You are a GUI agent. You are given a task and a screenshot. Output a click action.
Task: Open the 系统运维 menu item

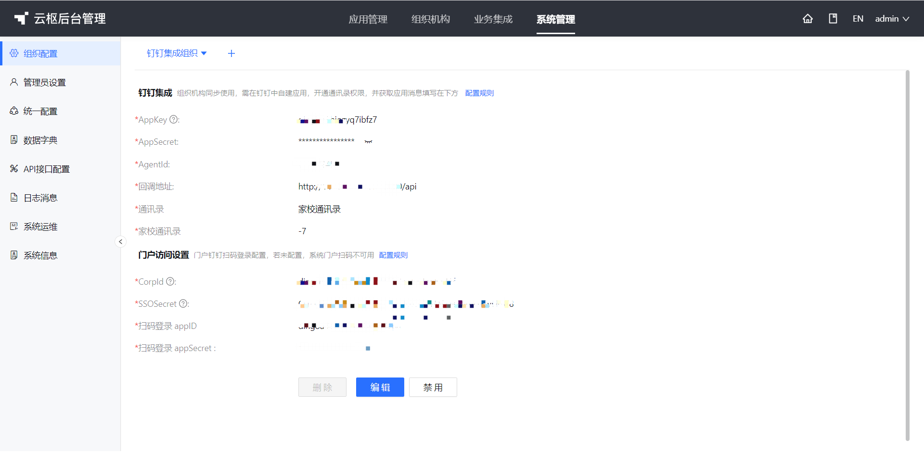coord(60,226)
